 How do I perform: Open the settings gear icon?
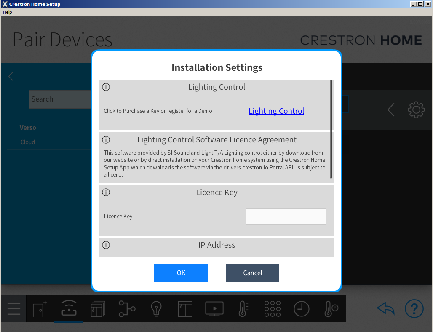click(416, 110)
